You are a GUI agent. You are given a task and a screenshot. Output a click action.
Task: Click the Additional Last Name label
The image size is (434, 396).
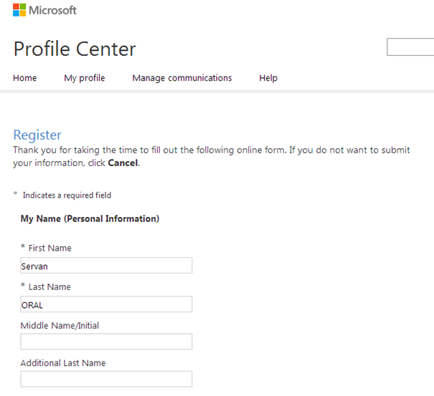pyautogui.click(x=63, y=363)
